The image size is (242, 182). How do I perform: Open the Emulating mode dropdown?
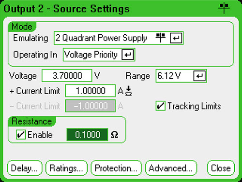pos(119,38)
